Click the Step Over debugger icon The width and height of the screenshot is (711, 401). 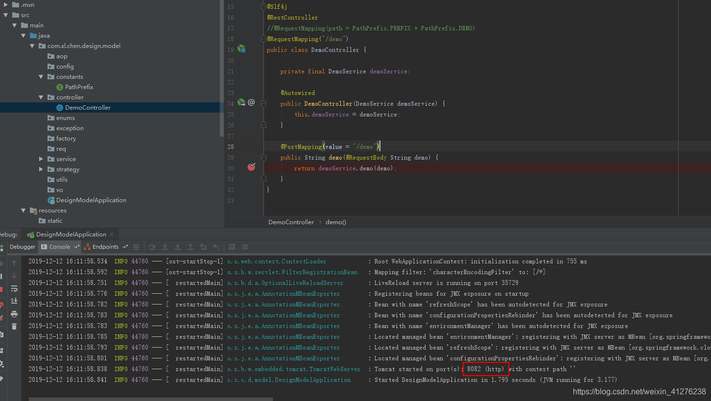[152, 247]
